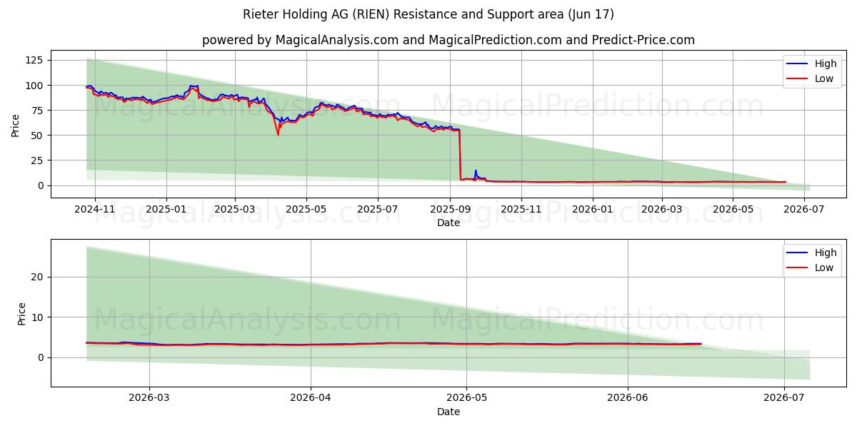
Task: Click the '75' price tick on the top chart
Action: pos(39,110)
